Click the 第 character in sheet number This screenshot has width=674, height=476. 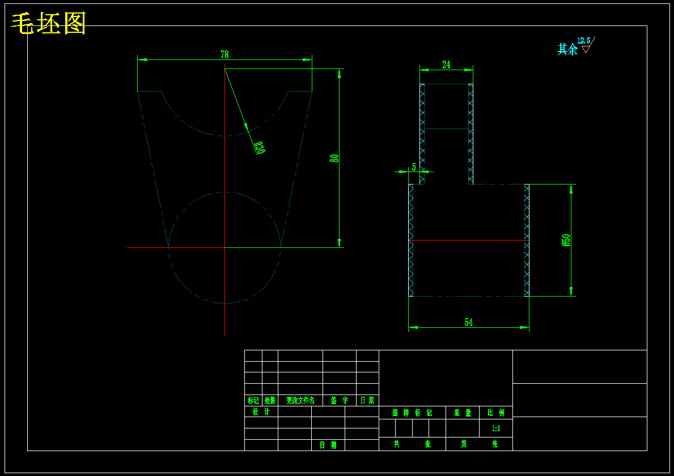(464, 444)
